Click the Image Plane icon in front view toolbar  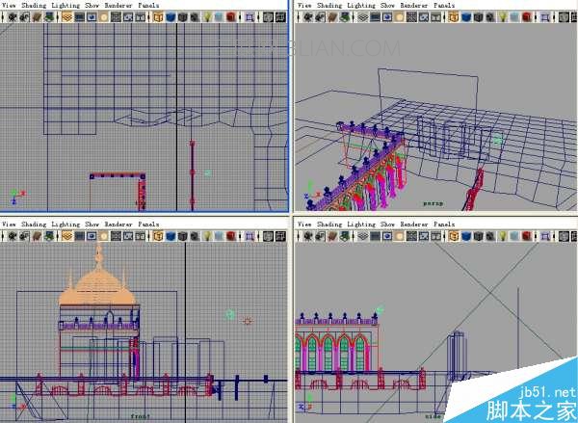pos(49,236)
